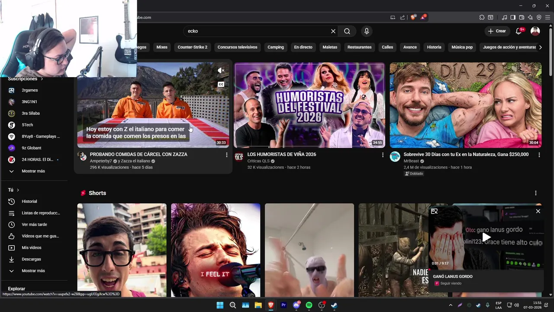The width and height of the screenshot is (554, 312).
Task: Toggle subtitles on the Zazza video preview
Action: point(221,84)
